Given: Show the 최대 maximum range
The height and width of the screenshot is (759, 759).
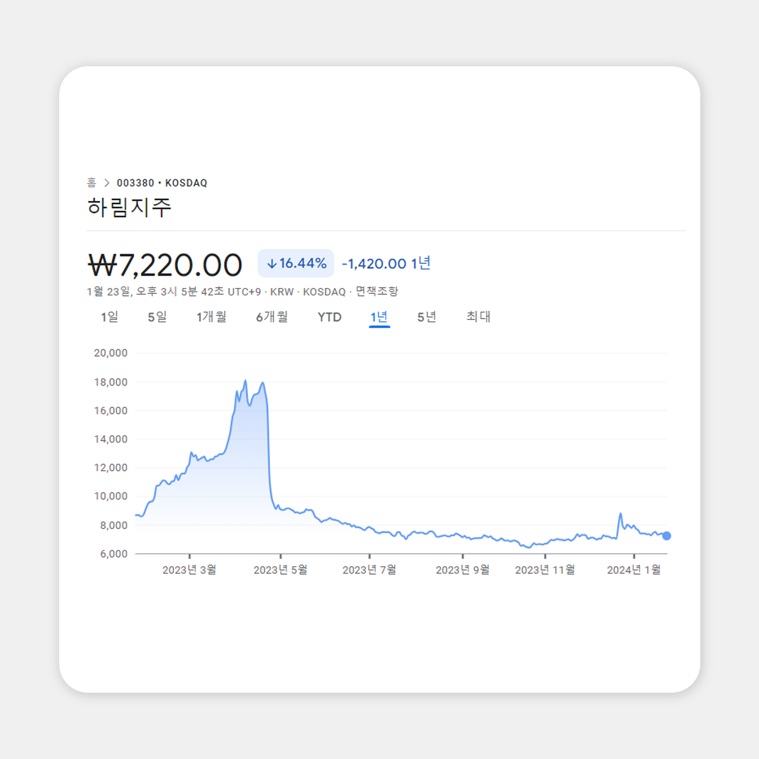Looking at the screenshot, I should (x=478, y=317).
